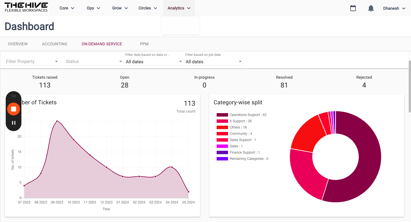
Task: Open the Dhanesh user menu
Action: [x=394, y=8]
